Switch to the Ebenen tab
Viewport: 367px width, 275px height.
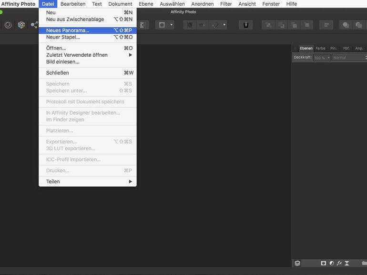pyautogui.click(x=306, y=49)
